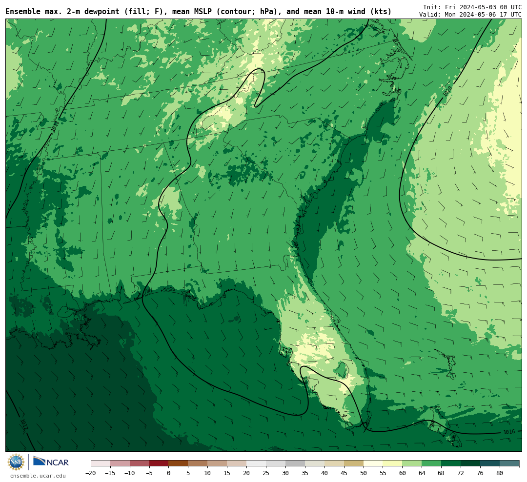Pick the sand swatch between 40 and 45
Screen dimensions: 527x482
click(x=334, y=463)
